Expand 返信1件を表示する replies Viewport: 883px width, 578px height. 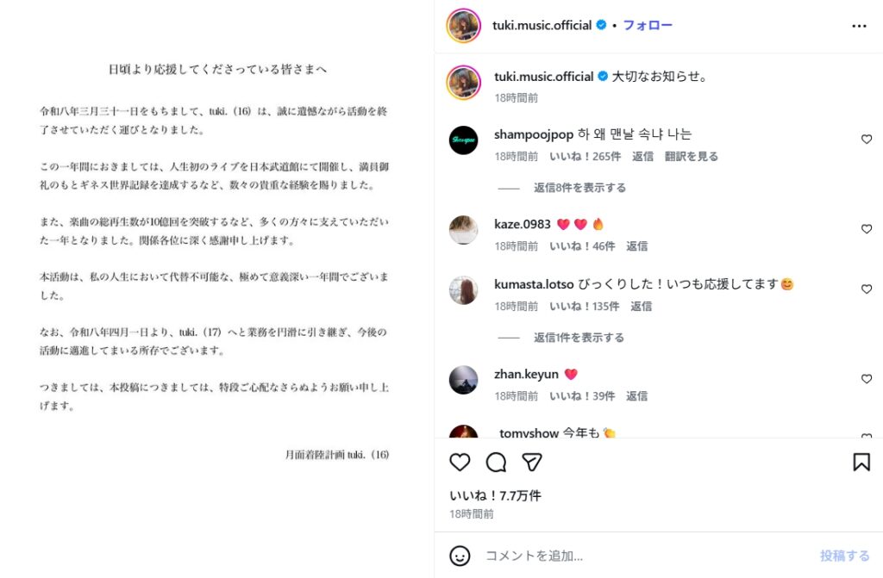point(579,338)
